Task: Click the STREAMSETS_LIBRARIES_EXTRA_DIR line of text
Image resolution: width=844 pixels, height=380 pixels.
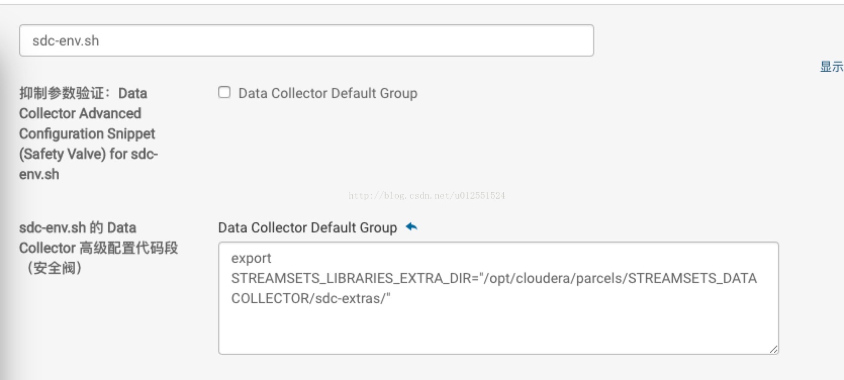Action: pos(494,278)
